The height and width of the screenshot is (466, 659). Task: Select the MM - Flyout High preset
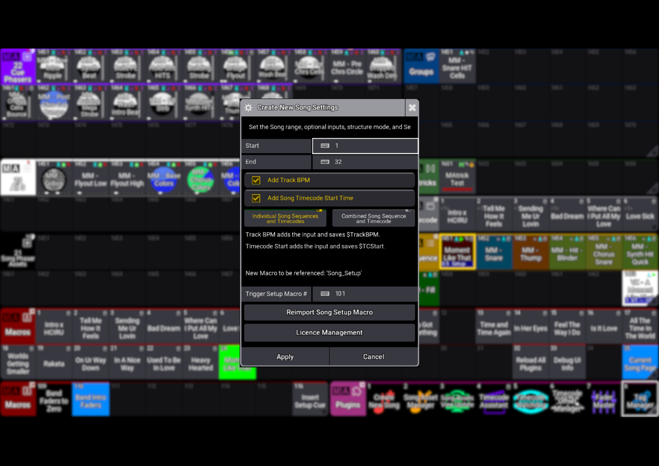coord(127,178)
